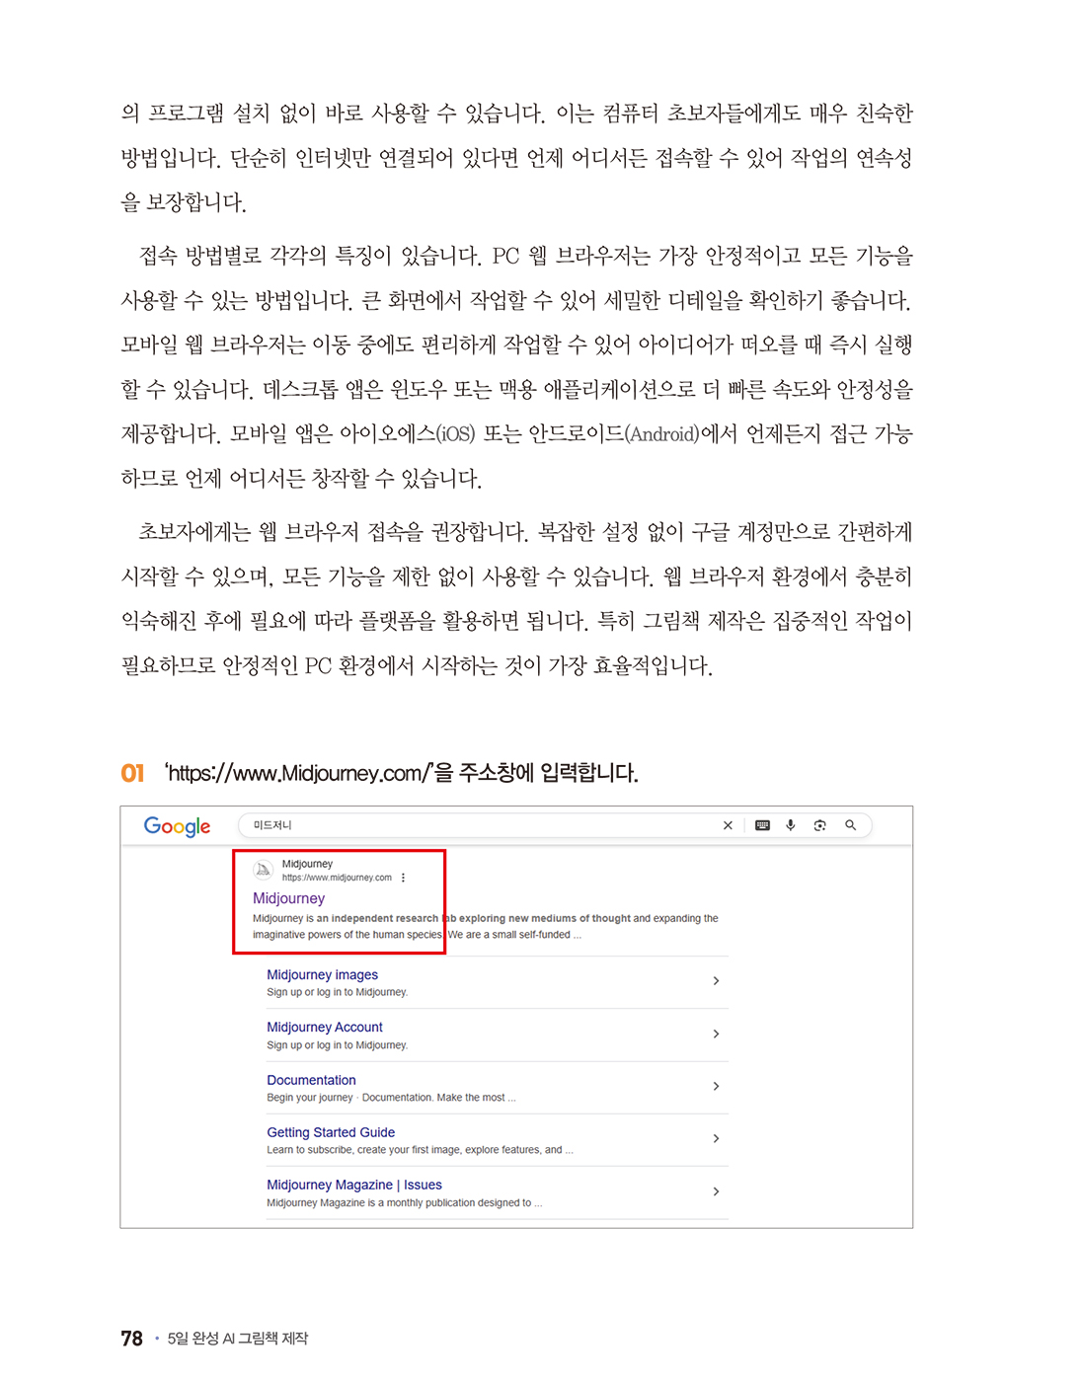Screen dimensions: 1081x1382
Task: Click the search field containing 미드저니
Action: click(474, 825)
